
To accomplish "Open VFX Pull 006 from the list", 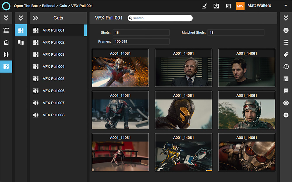I will 53,91.
